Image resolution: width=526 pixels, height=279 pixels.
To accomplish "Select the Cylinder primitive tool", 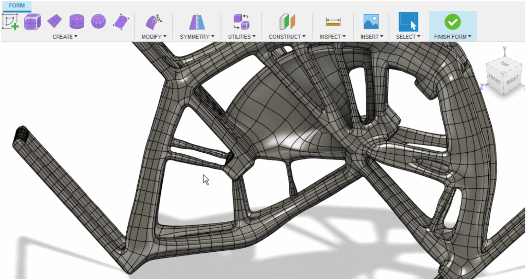I will pos(76,21).
